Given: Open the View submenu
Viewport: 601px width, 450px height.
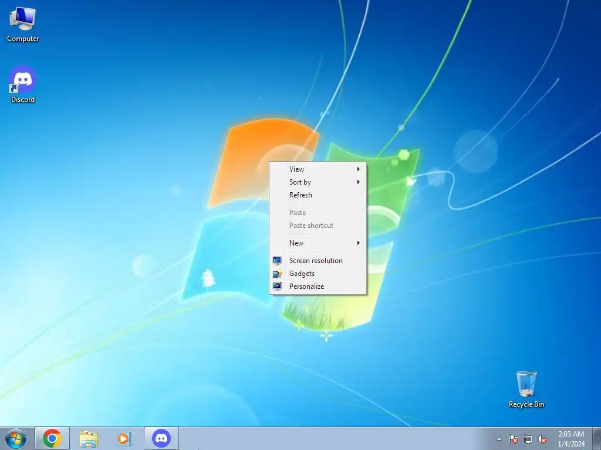Looking at the screenshot, I should (x=318, y=169).
